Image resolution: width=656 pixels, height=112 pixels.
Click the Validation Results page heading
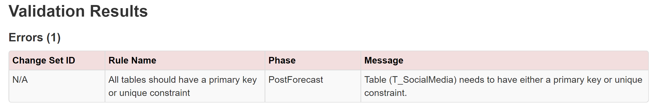(78, 11)
